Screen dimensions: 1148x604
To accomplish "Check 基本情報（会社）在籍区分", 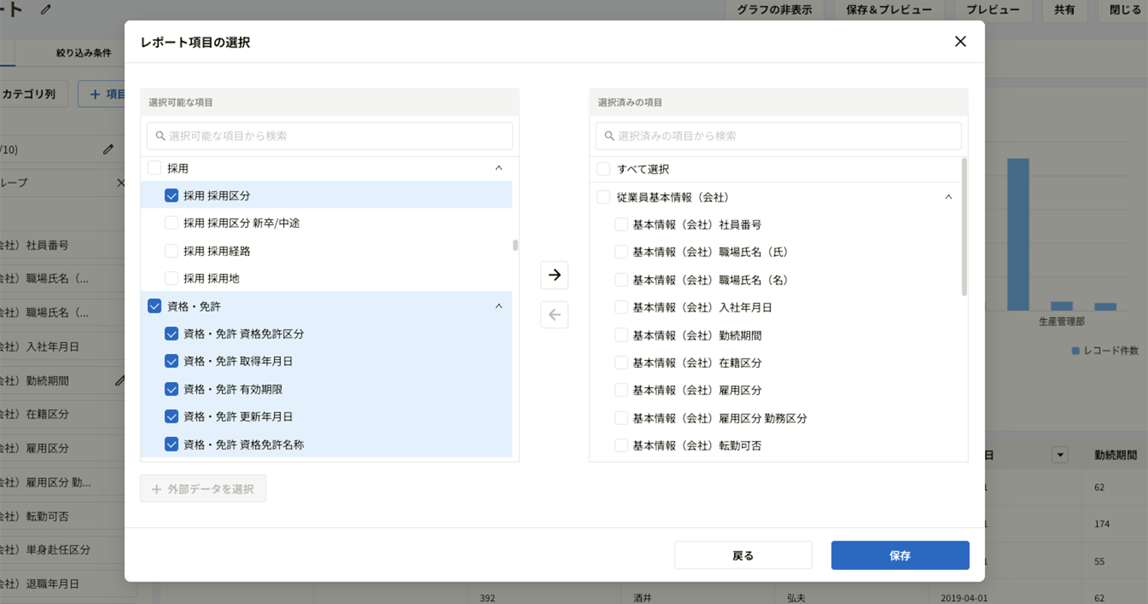I will 621,362.
